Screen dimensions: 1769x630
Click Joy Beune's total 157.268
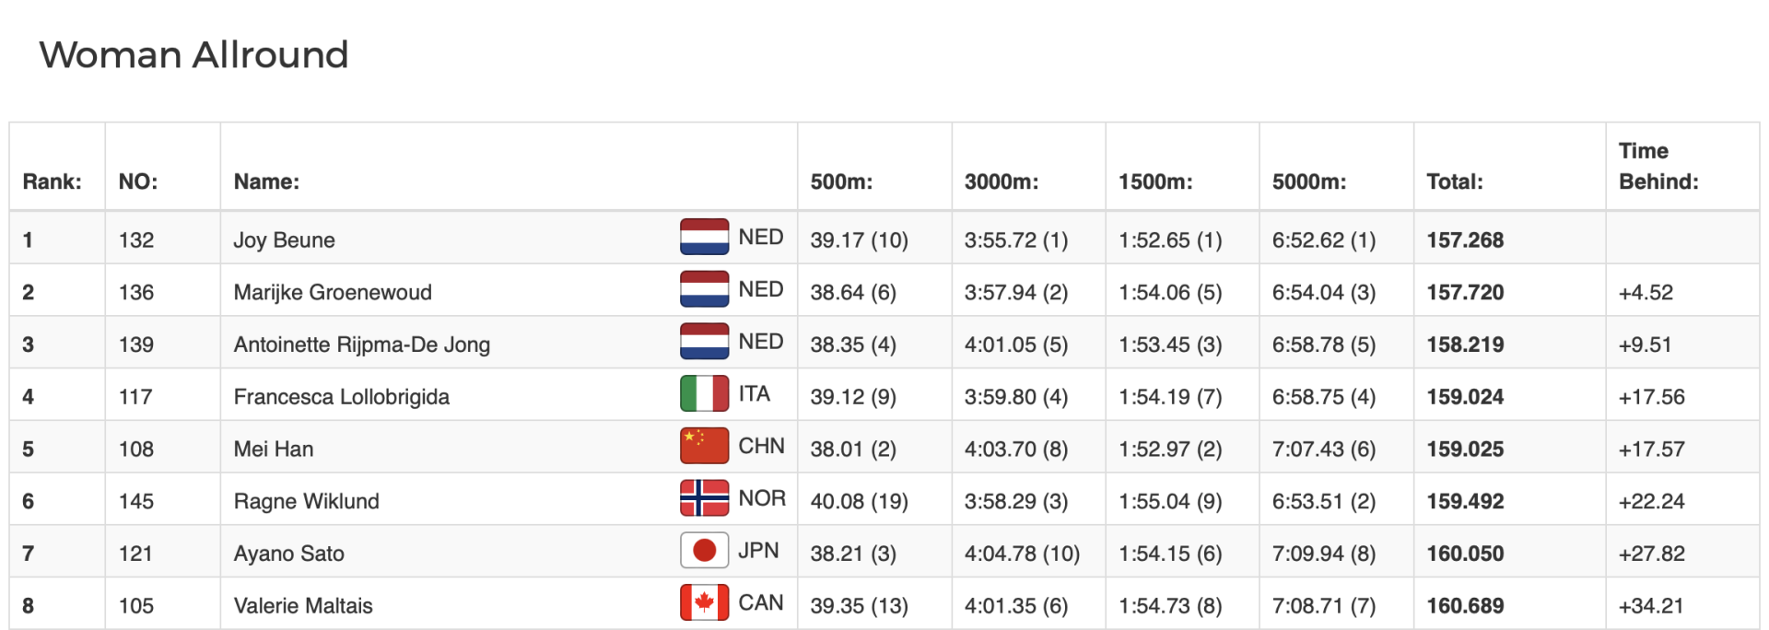[1465, 240]
